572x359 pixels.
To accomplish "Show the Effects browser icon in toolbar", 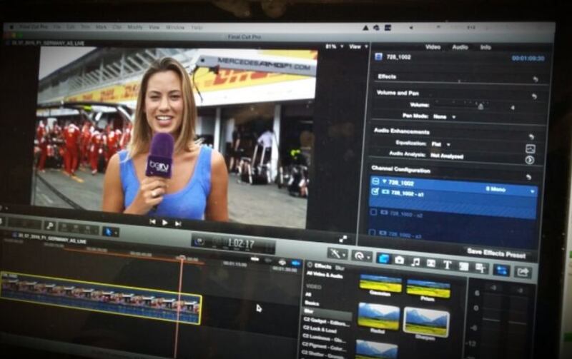I will [x=383, y=258].
